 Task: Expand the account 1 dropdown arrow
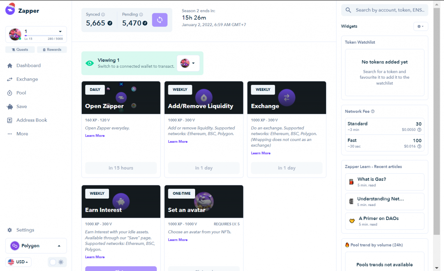point(60,32)
